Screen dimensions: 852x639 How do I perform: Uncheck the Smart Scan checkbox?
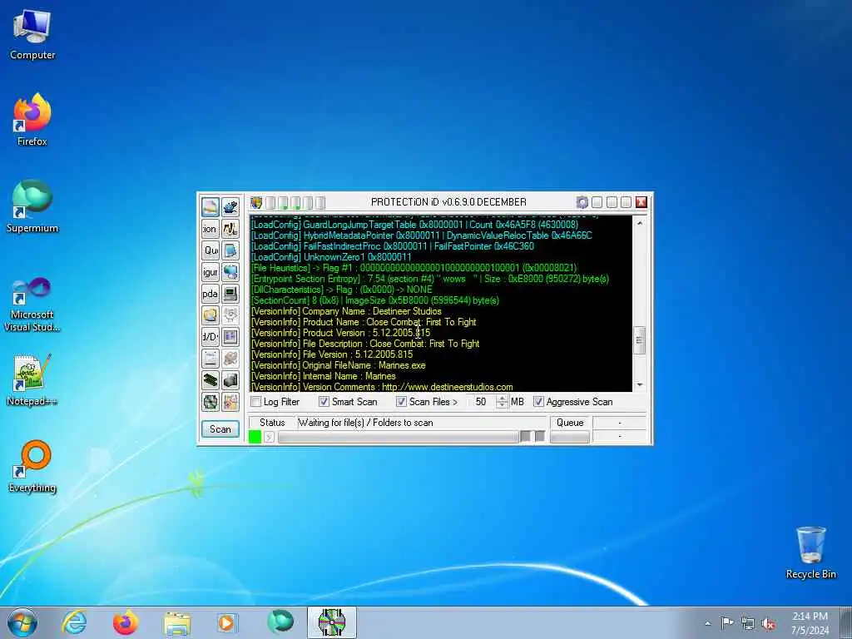(324, 402)
